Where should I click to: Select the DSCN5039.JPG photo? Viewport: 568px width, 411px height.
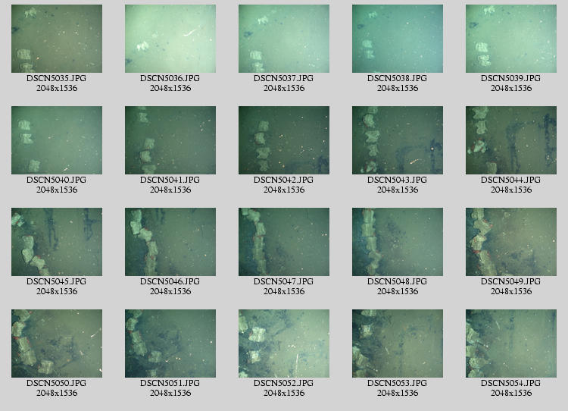(511, 39)
